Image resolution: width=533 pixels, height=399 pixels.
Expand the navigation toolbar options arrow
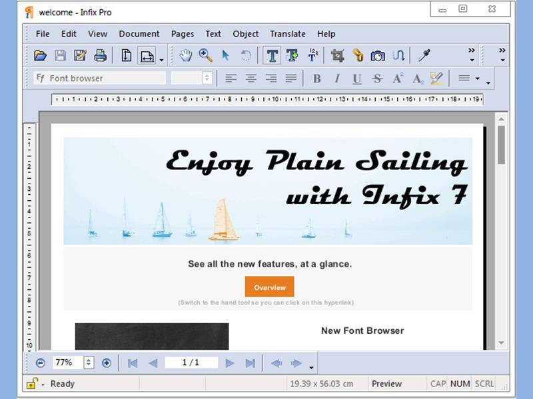(x=311, y=368)
